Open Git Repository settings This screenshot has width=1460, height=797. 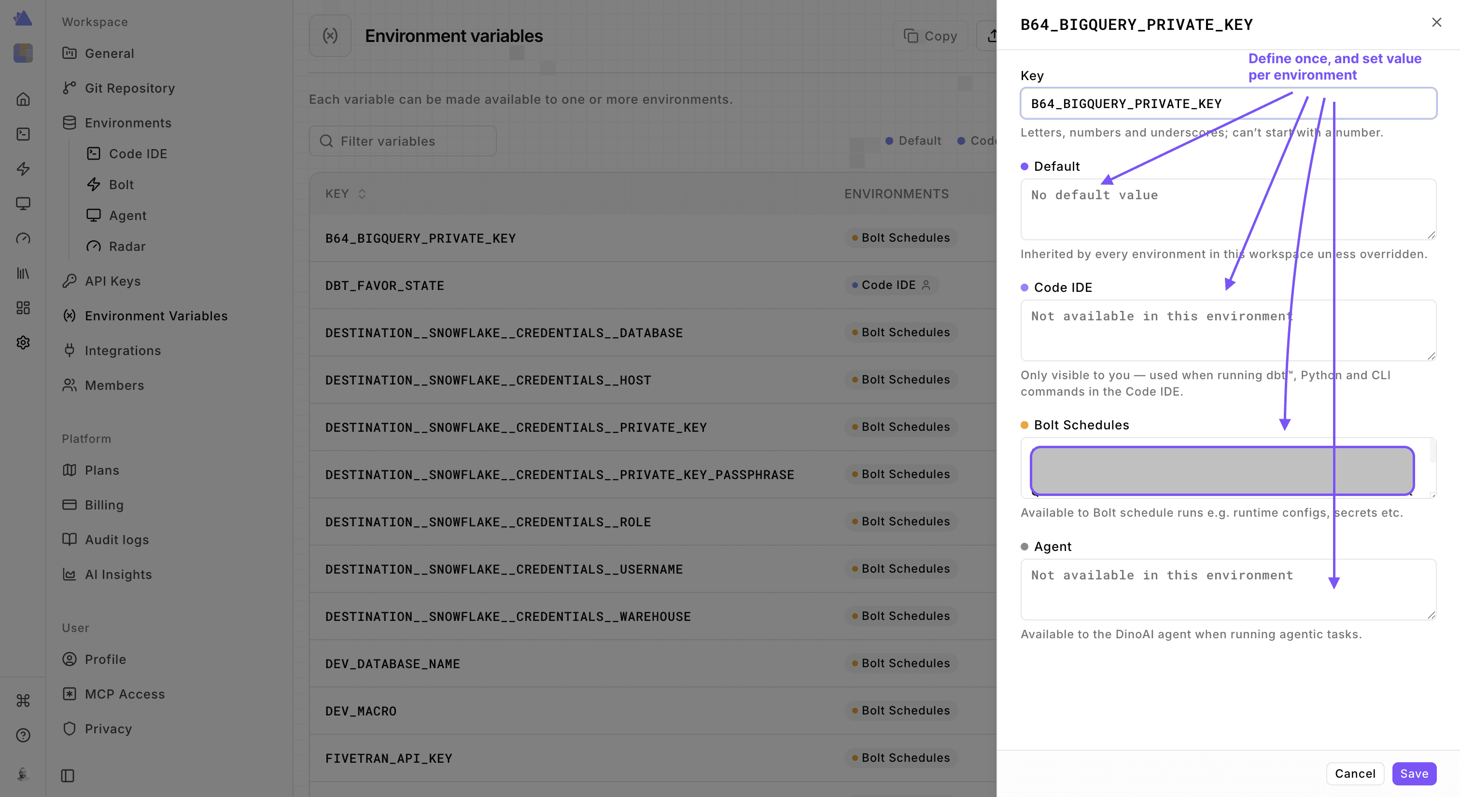118,88
